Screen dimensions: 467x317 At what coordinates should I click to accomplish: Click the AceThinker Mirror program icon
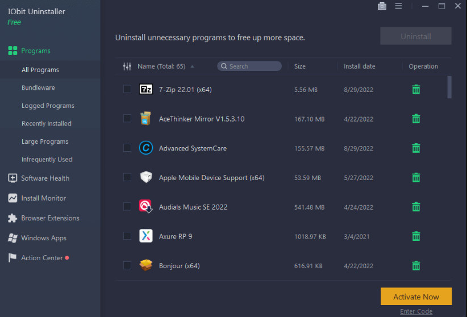point(145,118)
